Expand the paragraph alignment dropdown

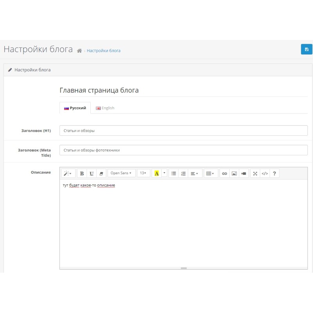coord(194,173)
